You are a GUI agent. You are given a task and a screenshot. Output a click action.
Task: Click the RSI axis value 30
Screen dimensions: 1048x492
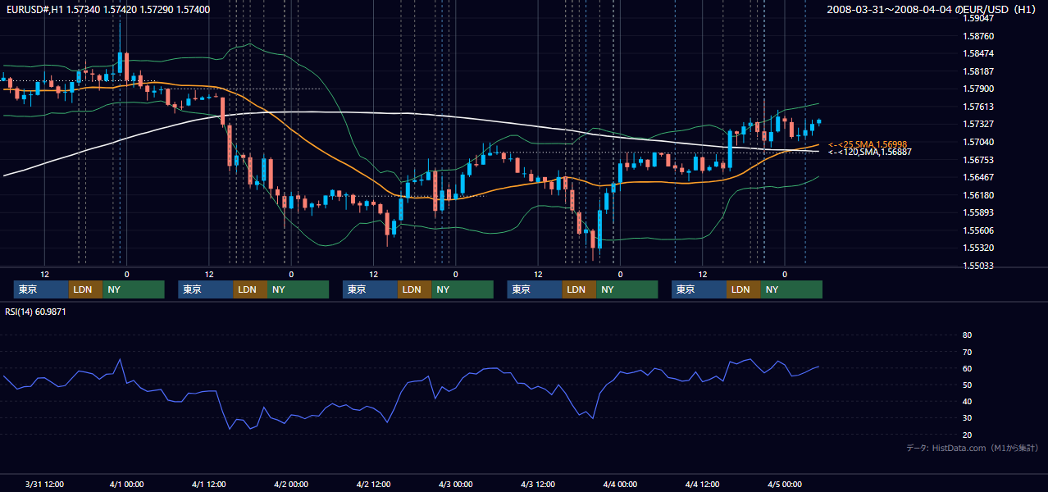point(967,418)
